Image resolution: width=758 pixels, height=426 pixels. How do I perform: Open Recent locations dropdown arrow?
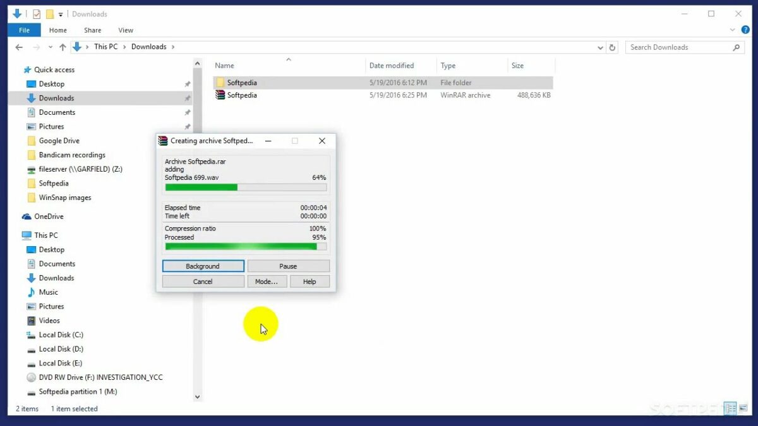(51, 47)
